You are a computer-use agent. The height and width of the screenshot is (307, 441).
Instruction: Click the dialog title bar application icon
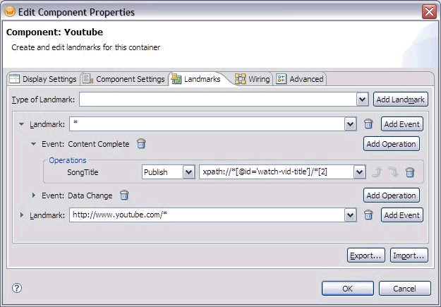[10, 12]
